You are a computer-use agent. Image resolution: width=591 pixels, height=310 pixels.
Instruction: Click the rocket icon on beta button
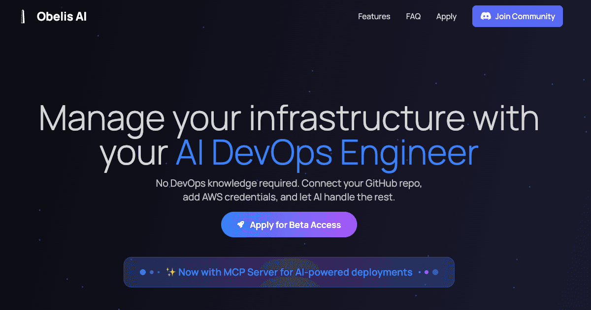[240, 225]
